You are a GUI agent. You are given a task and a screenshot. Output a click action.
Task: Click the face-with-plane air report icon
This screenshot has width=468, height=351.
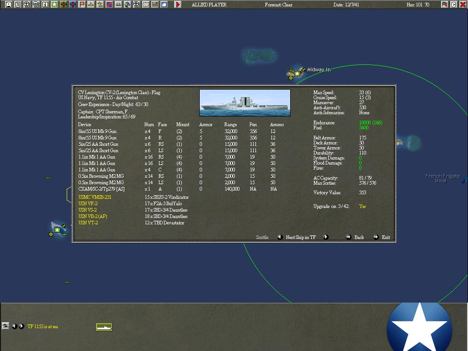[x=27, y=5]
